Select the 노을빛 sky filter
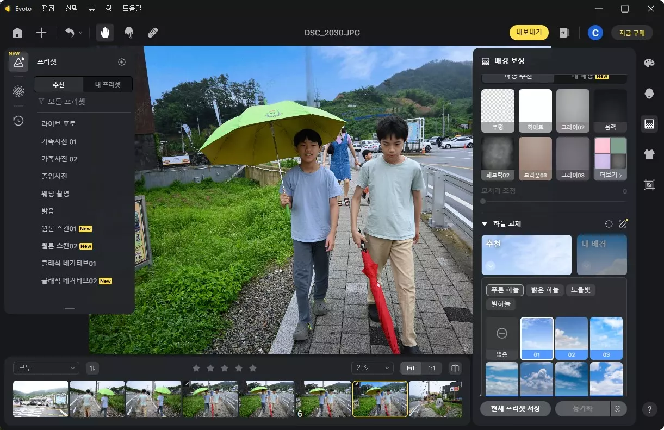This screenshot has width=664, height=430. pos(581,290)
